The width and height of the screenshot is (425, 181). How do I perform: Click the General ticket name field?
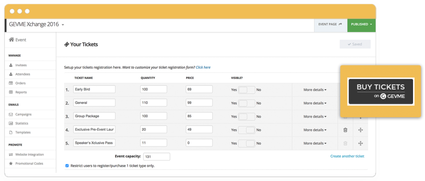(94, 103)
